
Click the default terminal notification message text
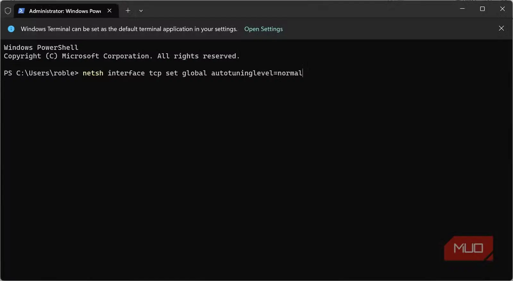[129, 29]
